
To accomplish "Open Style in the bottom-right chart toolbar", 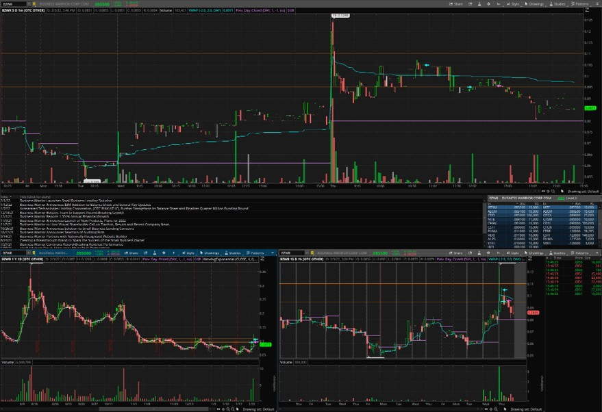I will pyautogui.click(x=514, y=253).
